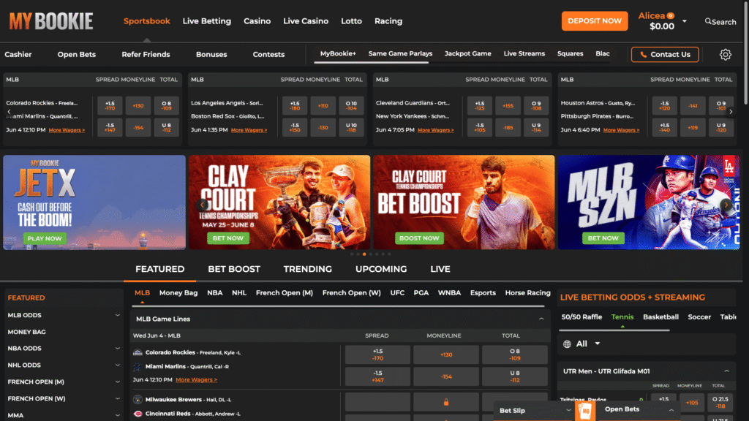
Task: Slide top odds strip to the right
Action: click(x=731, y=112)
